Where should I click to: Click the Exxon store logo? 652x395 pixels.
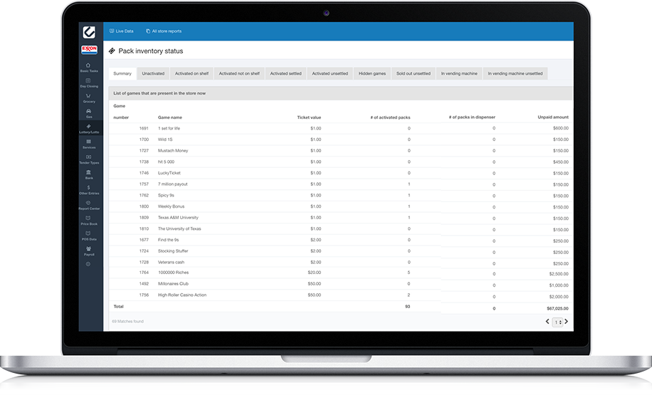point(89,49)
